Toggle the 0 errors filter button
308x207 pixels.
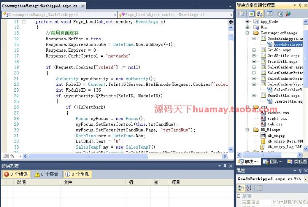[x=16, y=174]
